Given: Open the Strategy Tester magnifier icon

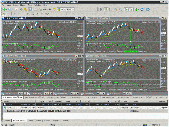Looking at the screenshot, I should pos(35,9).
